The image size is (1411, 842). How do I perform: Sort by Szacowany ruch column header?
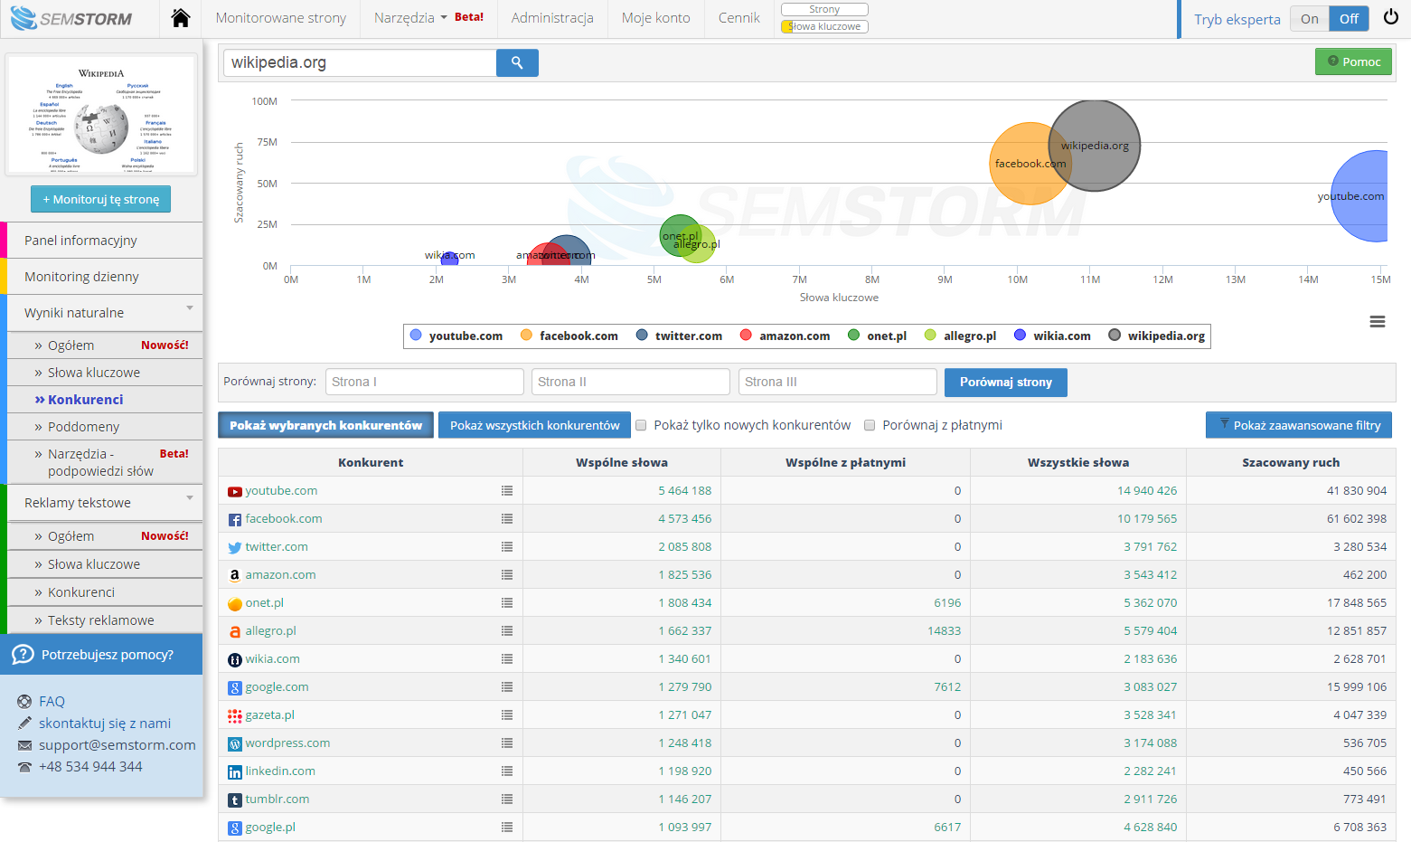[1291, 462]
